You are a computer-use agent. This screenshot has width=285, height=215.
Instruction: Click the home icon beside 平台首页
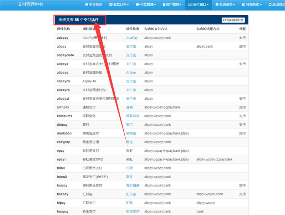[x=87, y=5]
